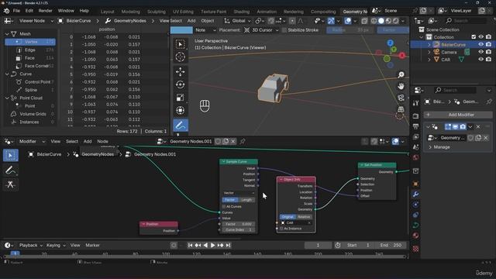Open Vector data type dropdown in Sample Curve
This screenshot has width=496, height=279.
click(239, 193)
